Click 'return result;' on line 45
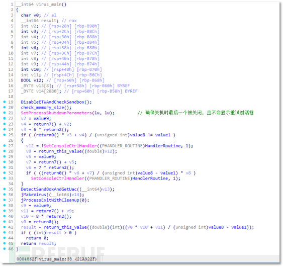 coord(38,243)
